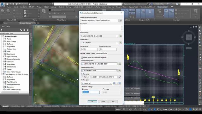Click Help button in dialog

[113, 102]
